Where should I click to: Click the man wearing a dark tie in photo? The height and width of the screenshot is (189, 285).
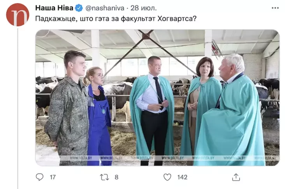pos(153,111)
